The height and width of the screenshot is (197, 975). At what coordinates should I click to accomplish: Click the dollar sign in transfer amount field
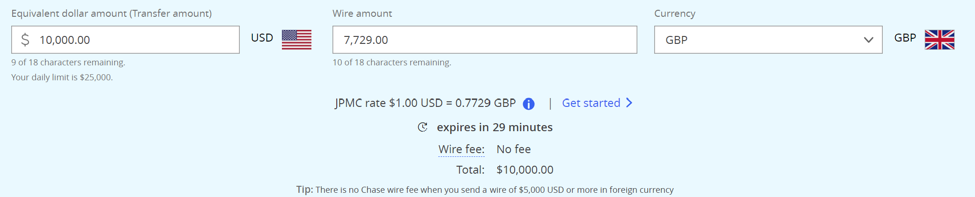(25, 40)
